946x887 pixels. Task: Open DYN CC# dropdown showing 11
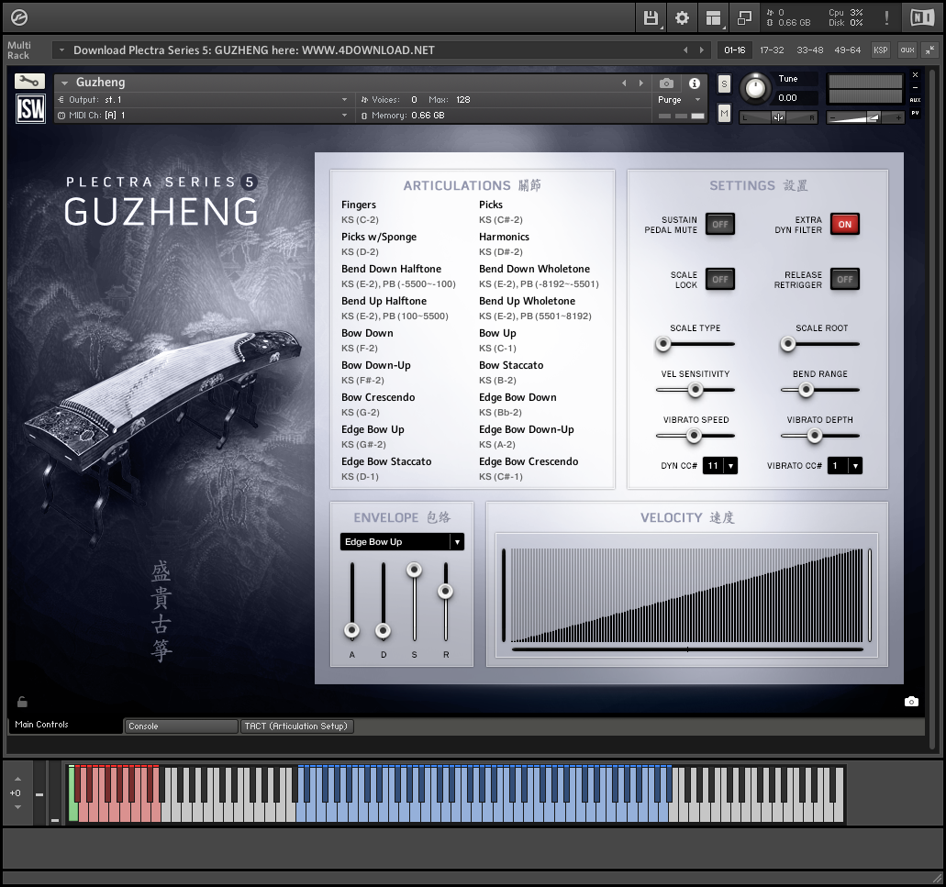coord(719,465)
